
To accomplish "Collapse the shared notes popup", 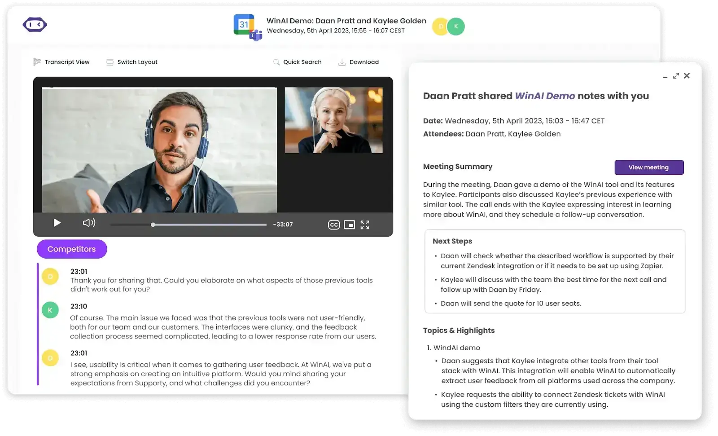I will [665, 77].
